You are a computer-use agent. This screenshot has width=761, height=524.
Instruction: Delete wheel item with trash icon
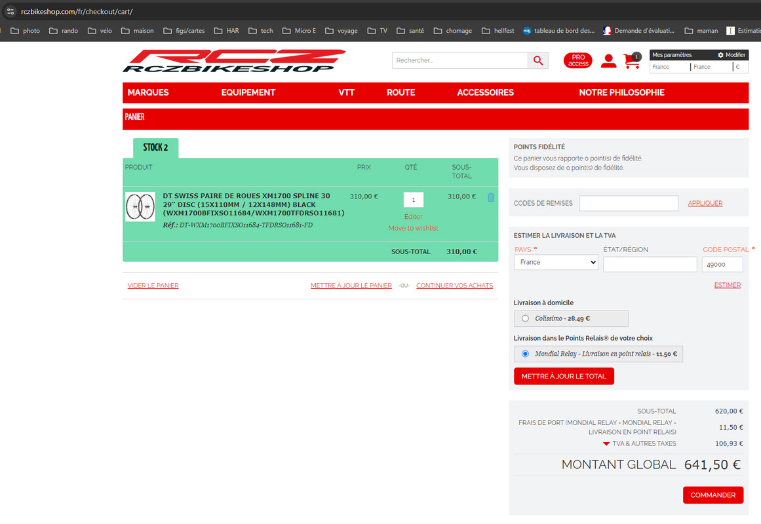pos(491,197)
